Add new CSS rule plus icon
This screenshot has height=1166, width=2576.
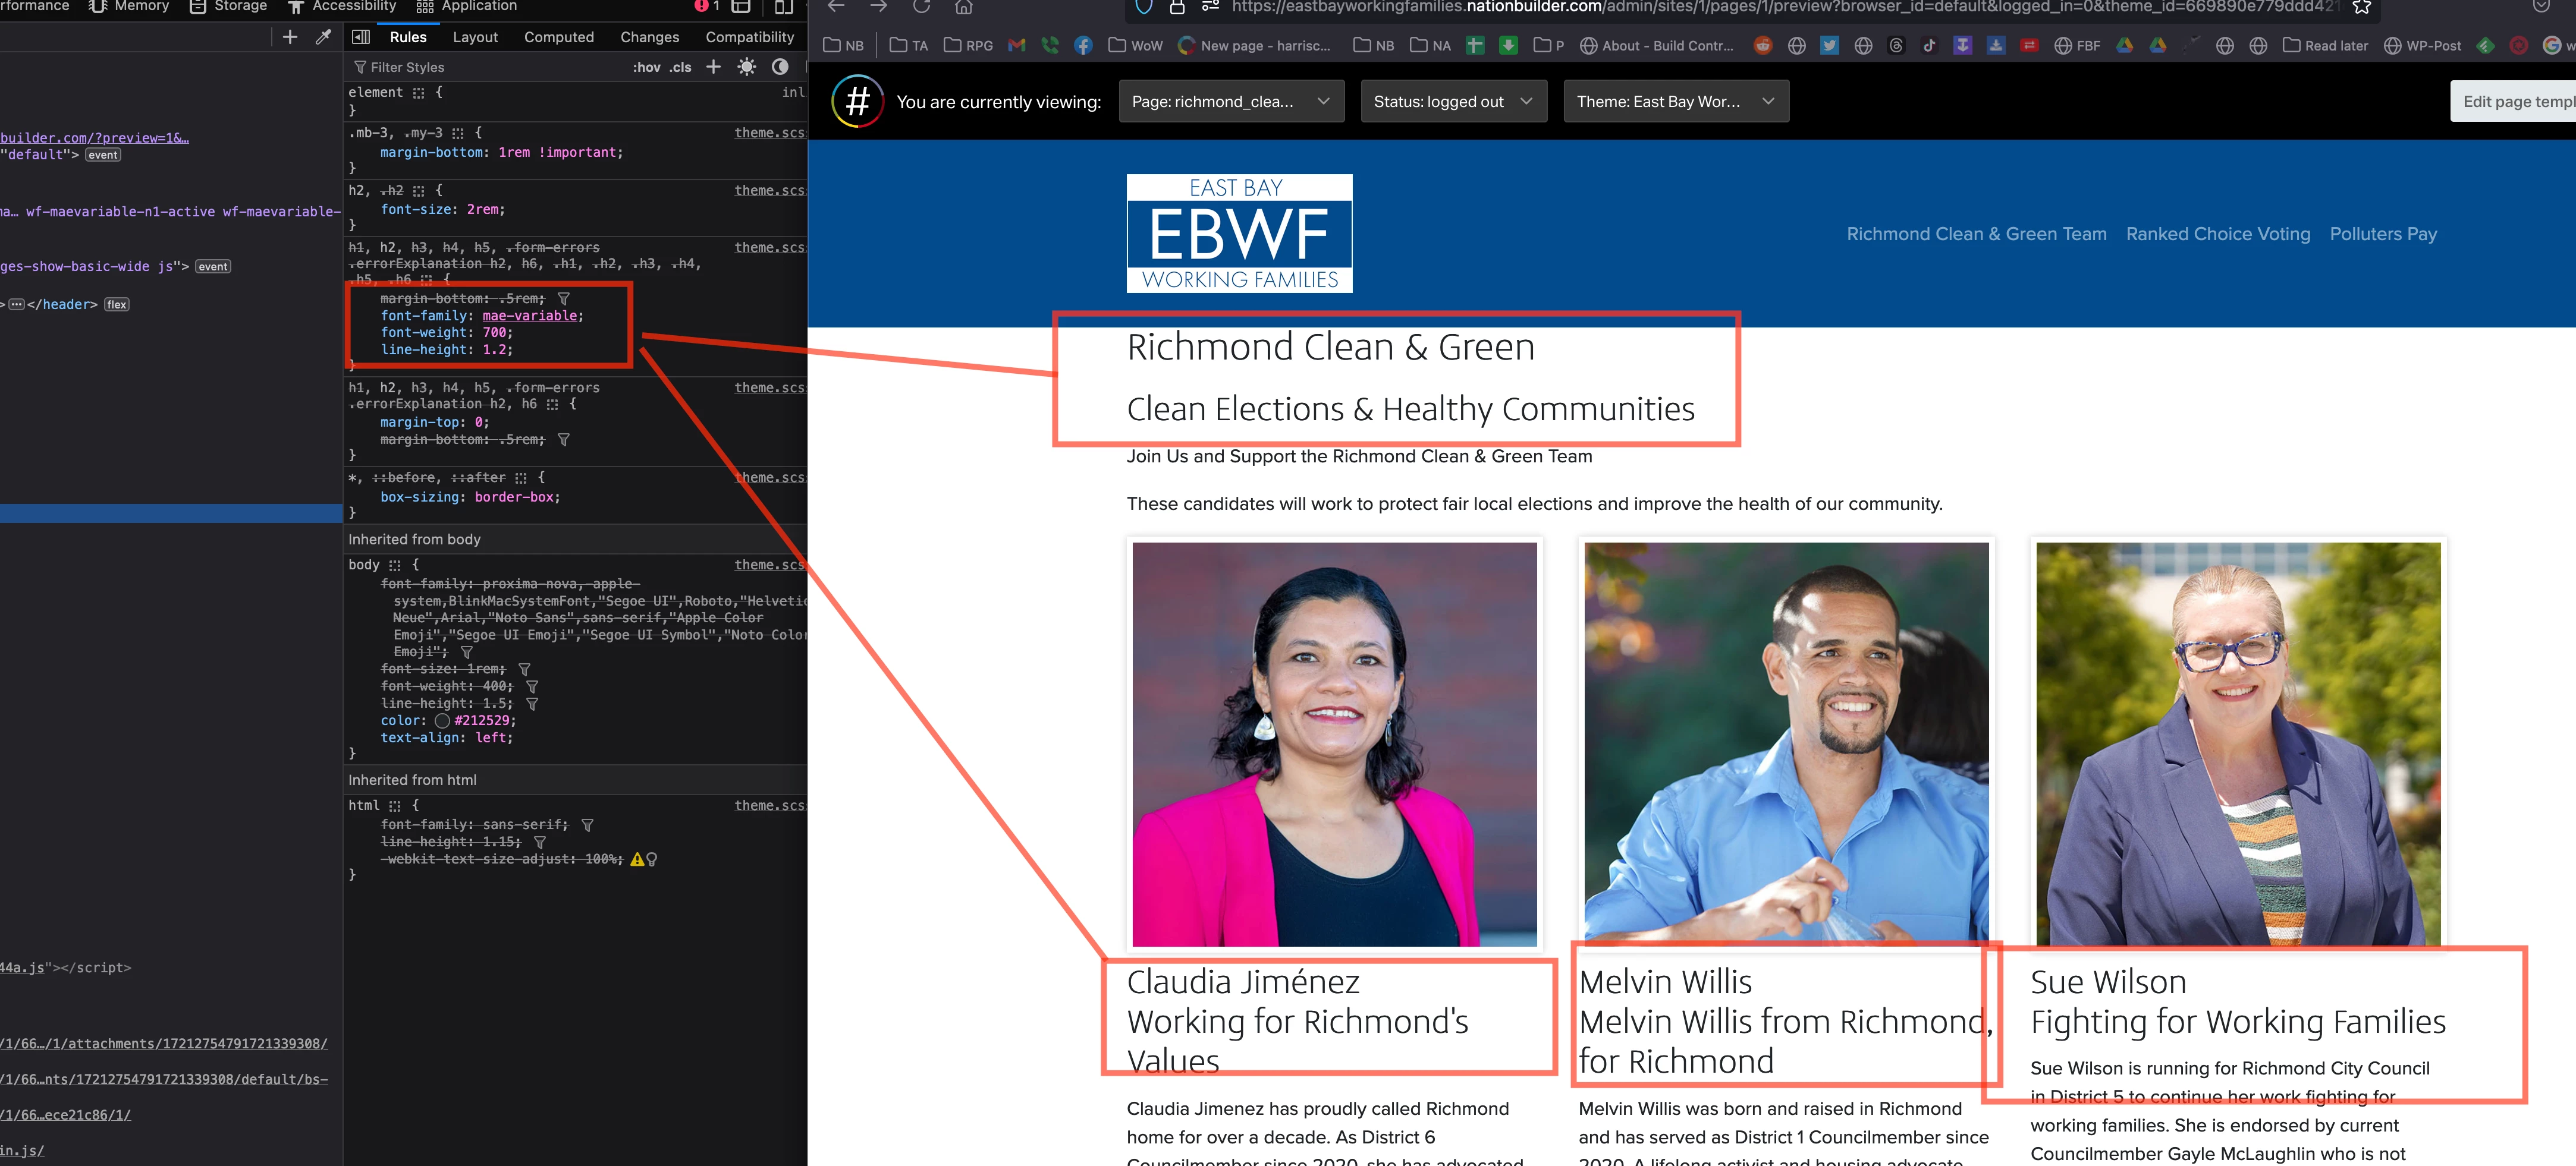[x=713, y=67]
